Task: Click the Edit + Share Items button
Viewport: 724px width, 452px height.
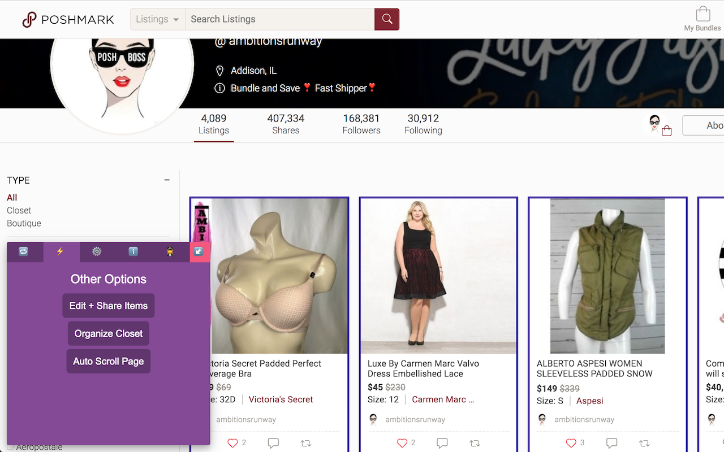Action: coord(109,306)
